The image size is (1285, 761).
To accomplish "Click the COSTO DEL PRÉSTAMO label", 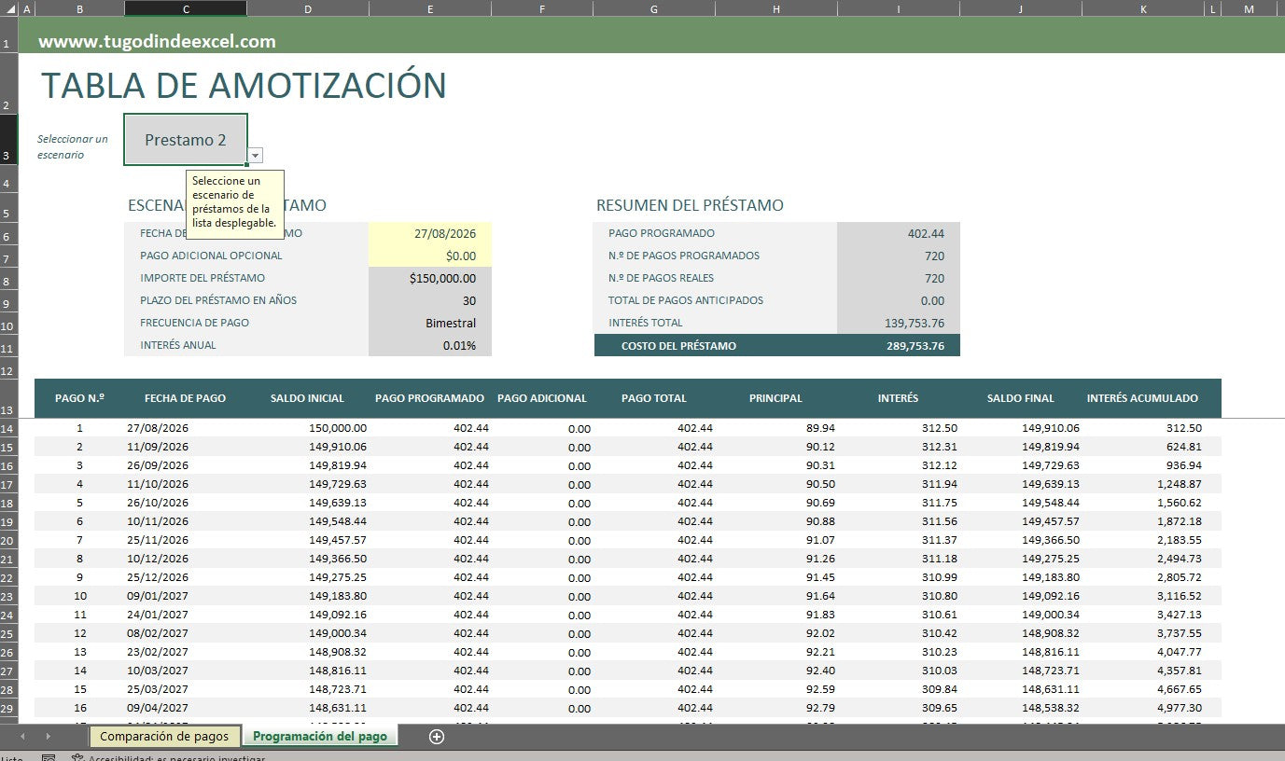I will (678, 346).
